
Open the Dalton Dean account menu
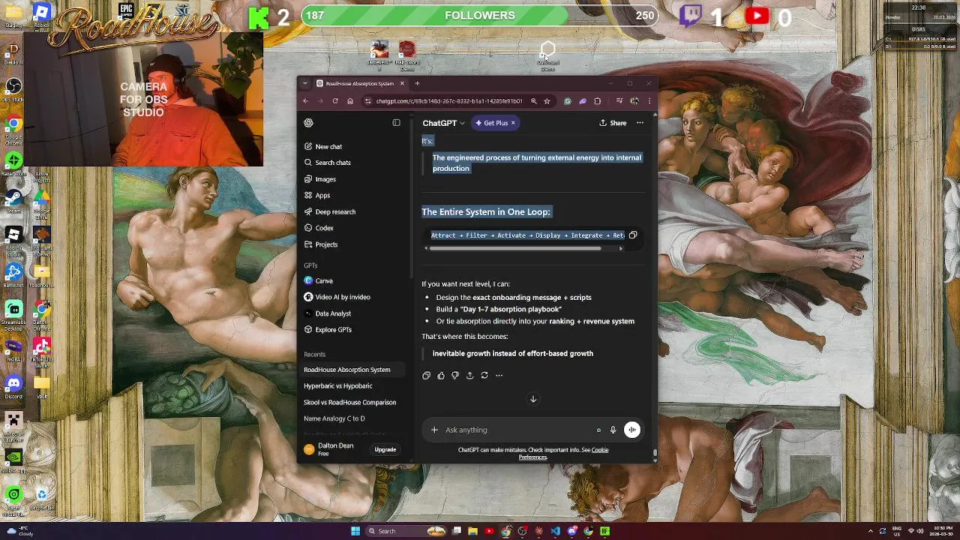click(328, 449)
